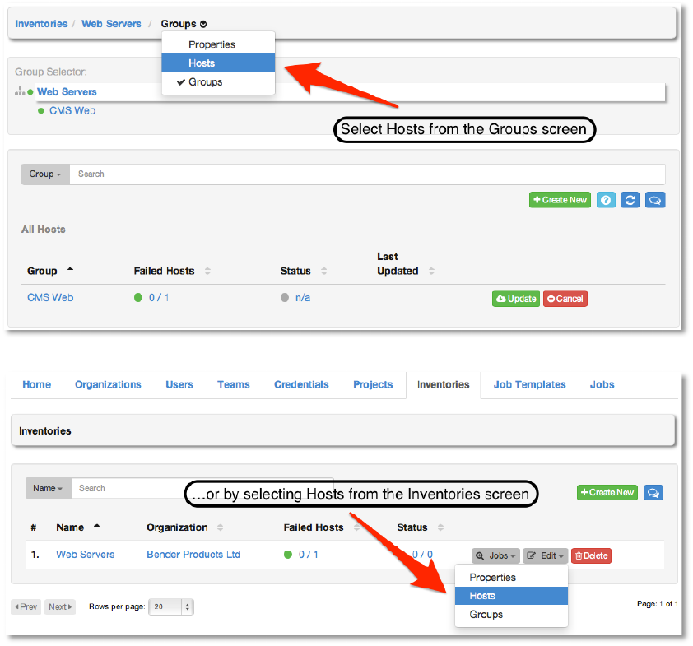Switch to the Credentials tab
Image resolution: width=693 pixels, height=646 pixels.
pos(301,385)
